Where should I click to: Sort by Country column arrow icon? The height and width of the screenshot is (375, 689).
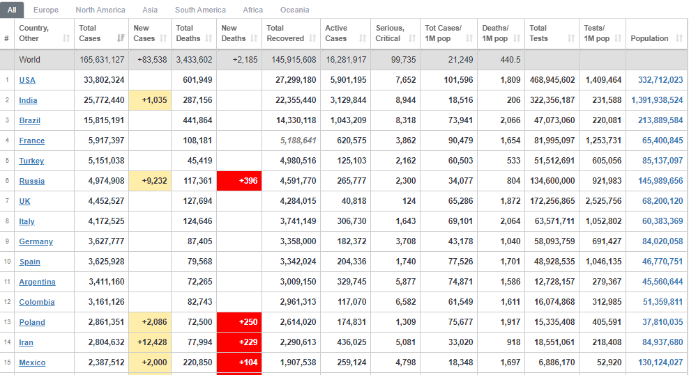66,38
